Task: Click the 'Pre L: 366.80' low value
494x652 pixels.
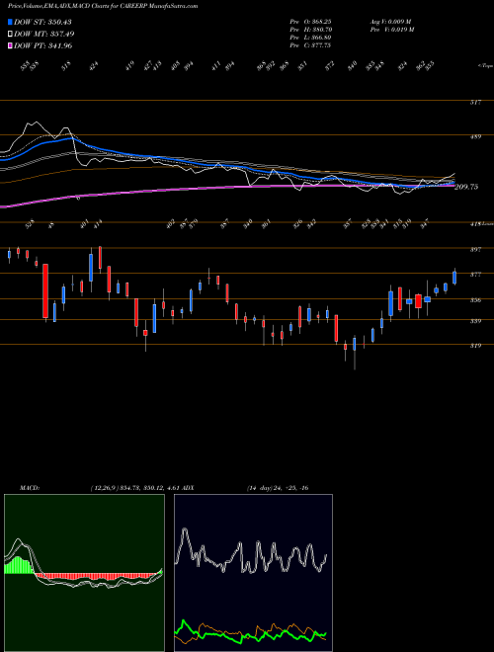Action: tap(310, 38)
